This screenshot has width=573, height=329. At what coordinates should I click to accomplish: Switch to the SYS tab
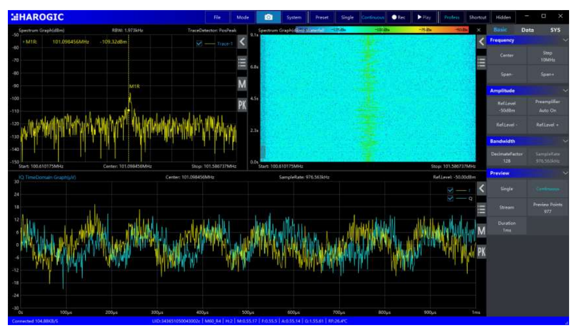pyautogui.click(x=555, y=30)
